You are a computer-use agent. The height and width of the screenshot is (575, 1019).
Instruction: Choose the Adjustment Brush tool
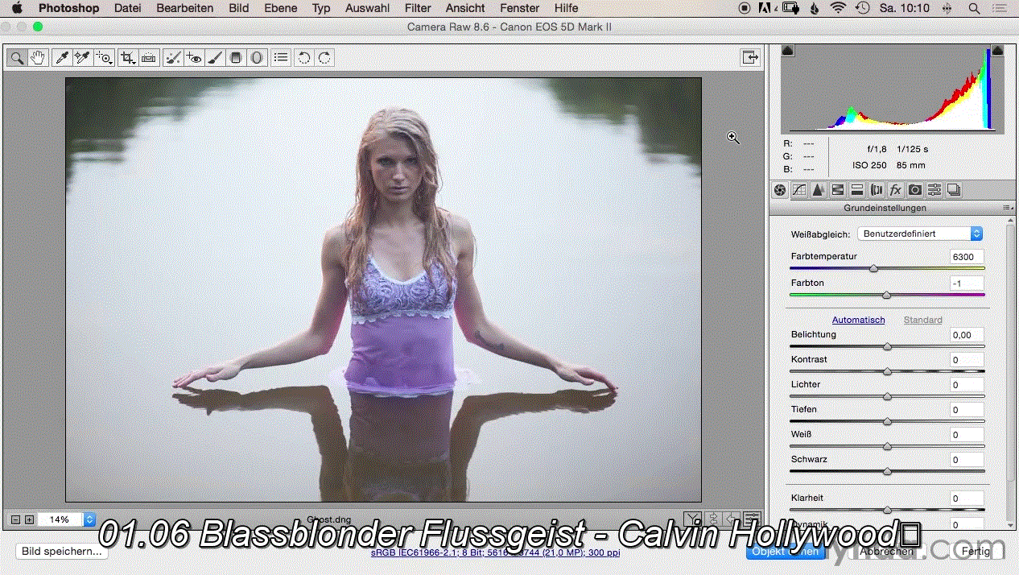(214, 58)
